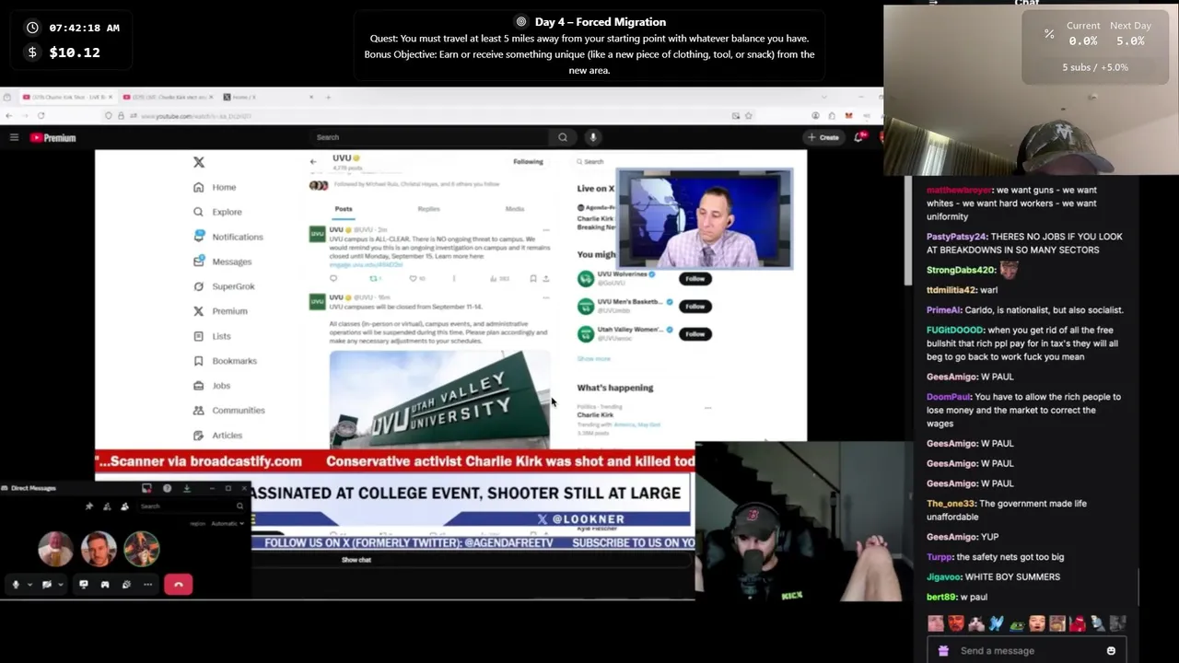The height and width of the screenshot is (663, 1179).
Task: Bookmark page with star icon
Action: tap(749, 115)
